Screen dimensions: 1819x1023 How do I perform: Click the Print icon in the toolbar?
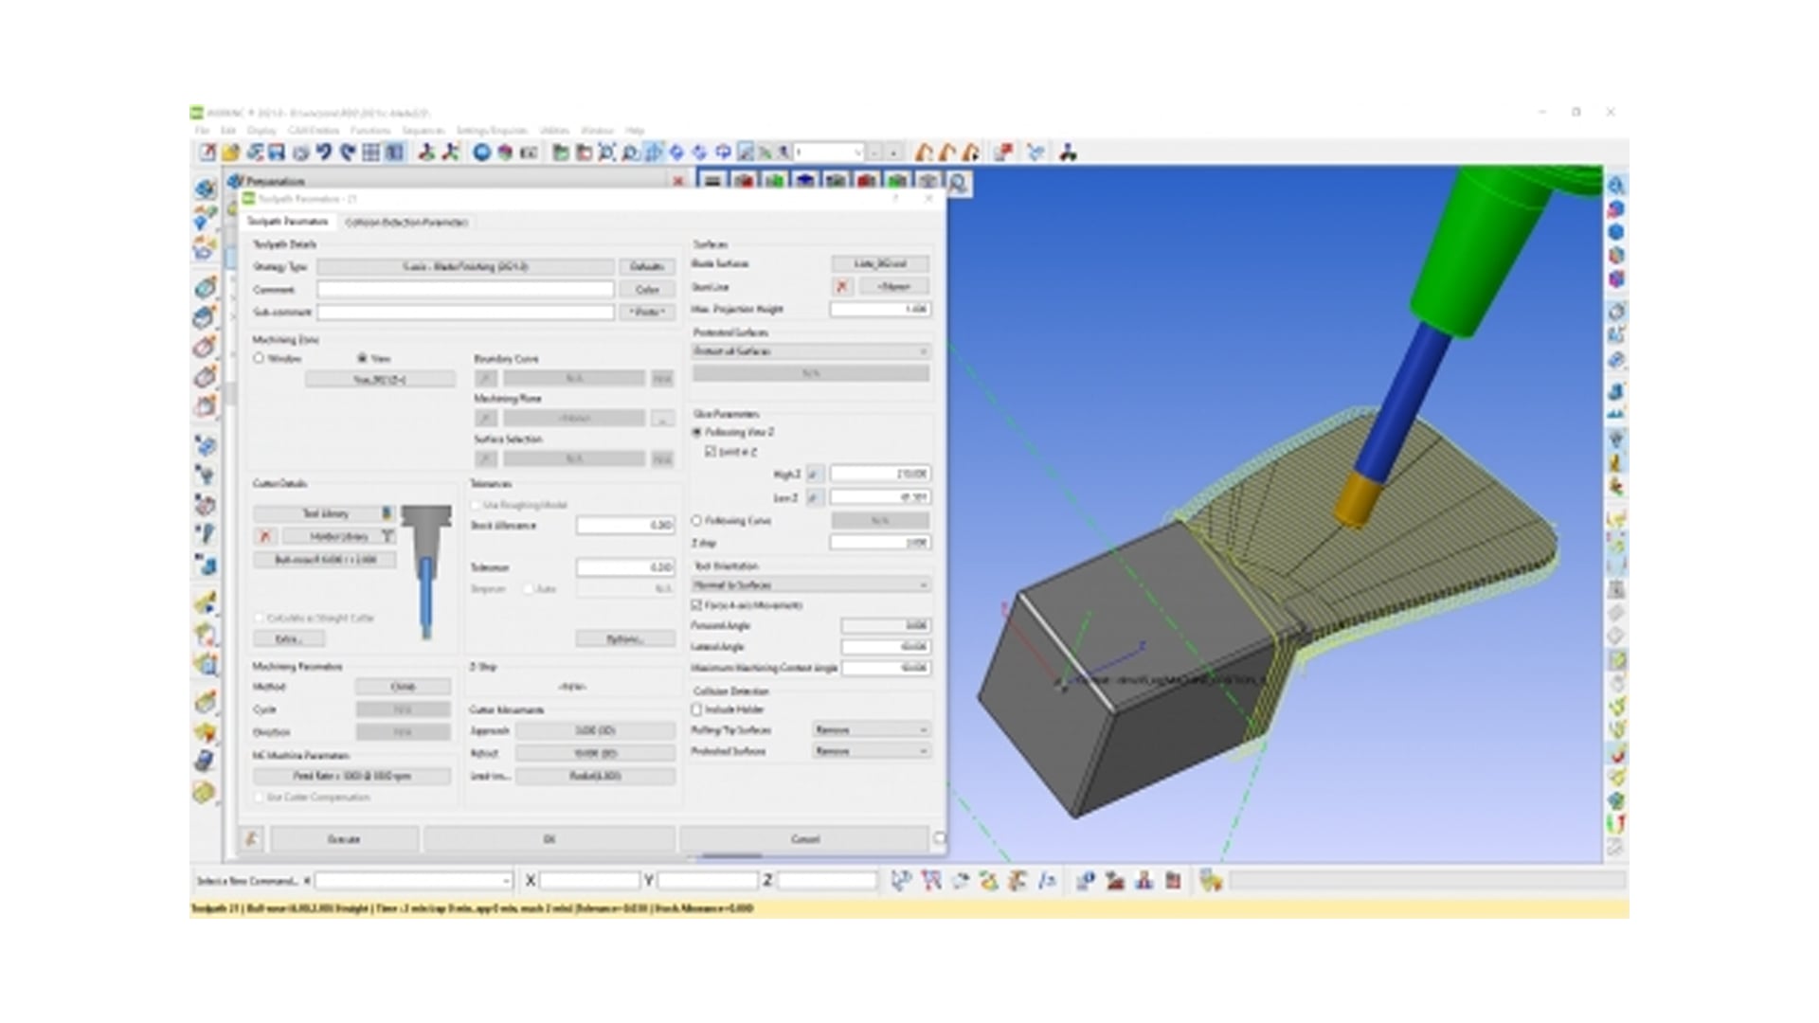tap(300, 153)
